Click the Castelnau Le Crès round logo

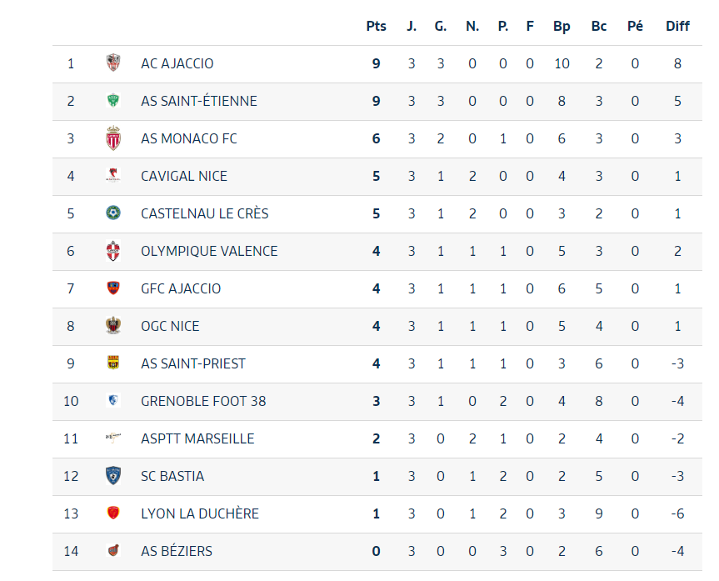pos(113,213)
